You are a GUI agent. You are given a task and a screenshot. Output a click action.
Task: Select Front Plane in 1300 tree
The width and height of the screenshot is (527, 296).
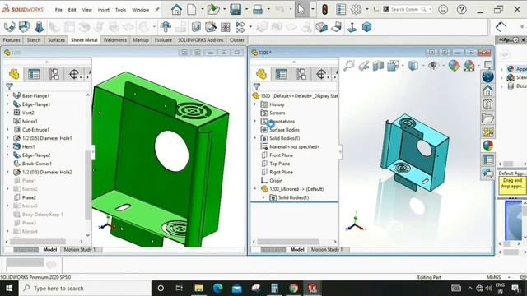[x=281, y=155]
